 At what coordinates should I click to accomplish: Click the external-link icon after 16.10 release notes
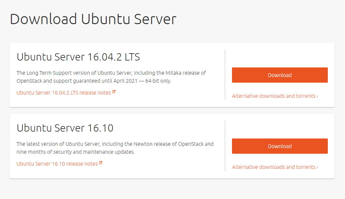(x=101, y=163)
